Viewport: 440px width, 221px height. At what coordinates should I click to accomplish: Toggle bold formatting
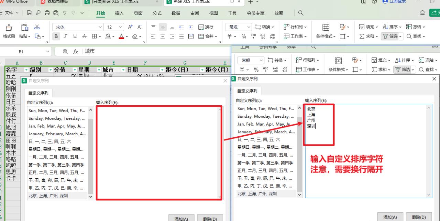click(x=56, y=36)
